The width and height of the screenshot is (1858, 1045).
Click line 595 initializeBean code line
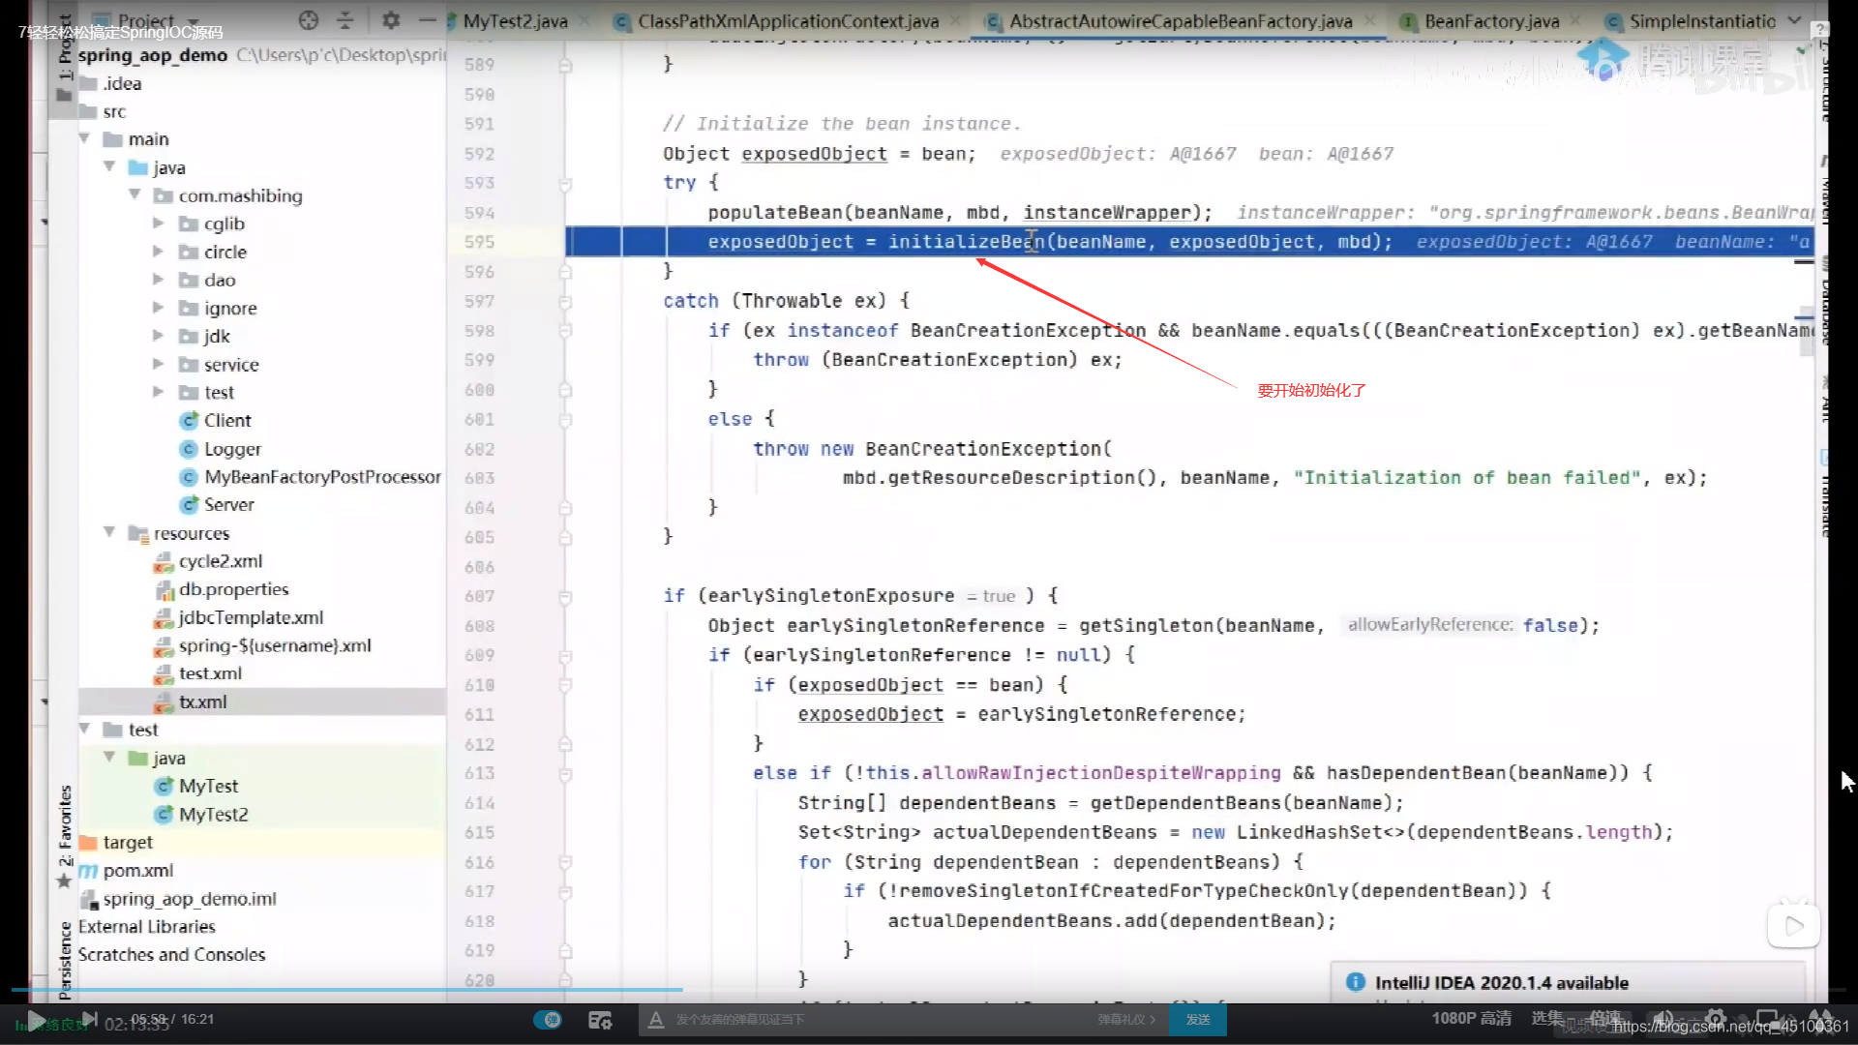click(x=1188, y=242)
